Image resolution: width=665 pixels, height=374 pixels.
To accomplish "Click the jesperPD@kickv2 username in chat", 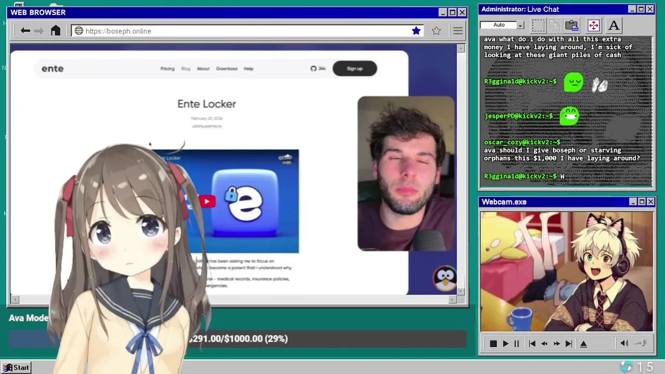I will 518,116.
